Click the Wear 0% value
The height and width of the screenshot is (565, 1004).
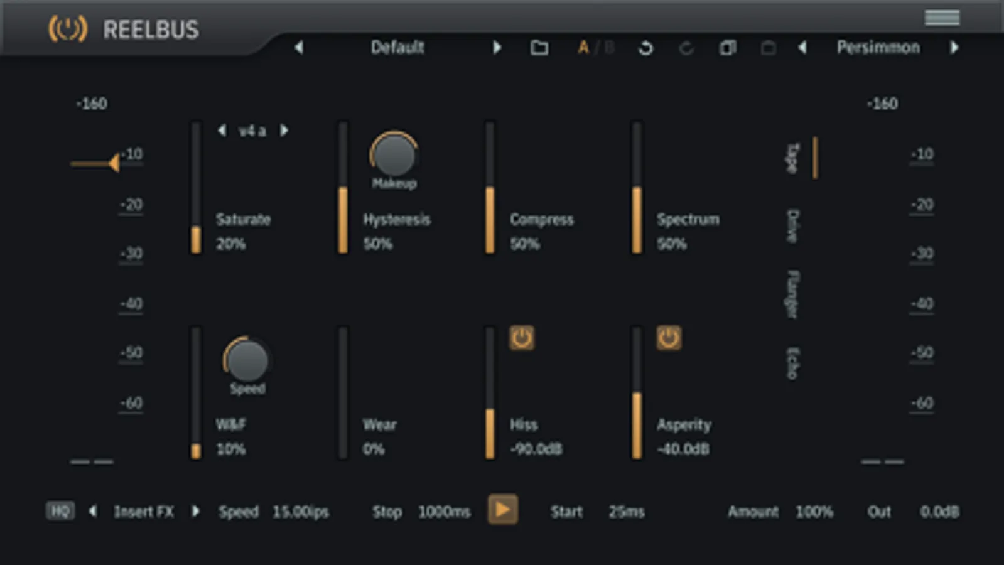click(374, 449)
